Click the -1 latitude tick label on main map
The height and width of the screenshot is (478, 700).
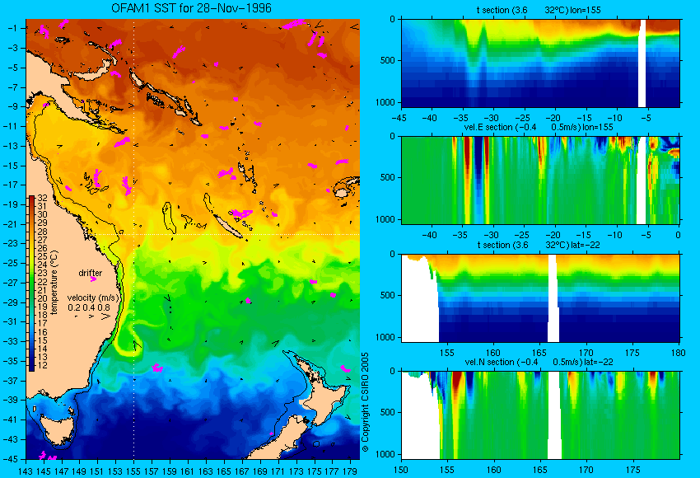pos(13,28)
